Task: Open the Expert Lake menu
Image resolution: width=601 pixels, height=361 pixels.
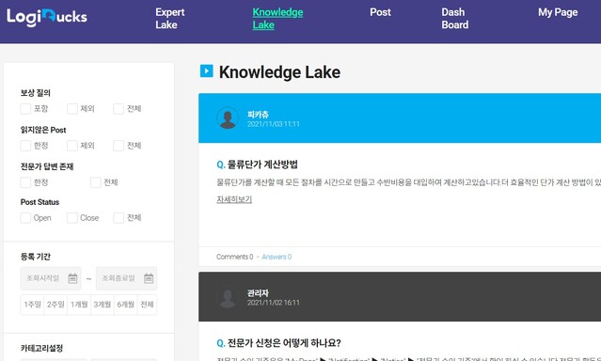Action: click(170, 19)
